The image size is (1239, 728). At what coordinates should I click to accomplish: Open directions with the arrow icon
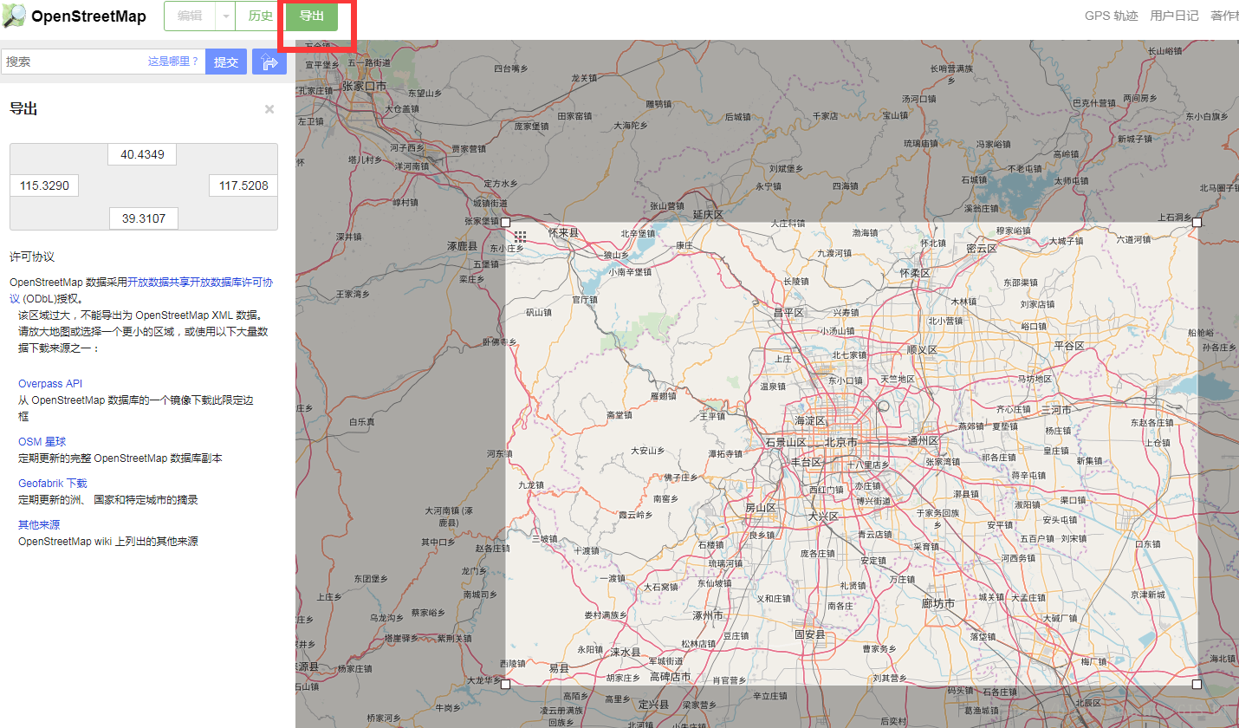pyautogui.click(x=269, y=62)
